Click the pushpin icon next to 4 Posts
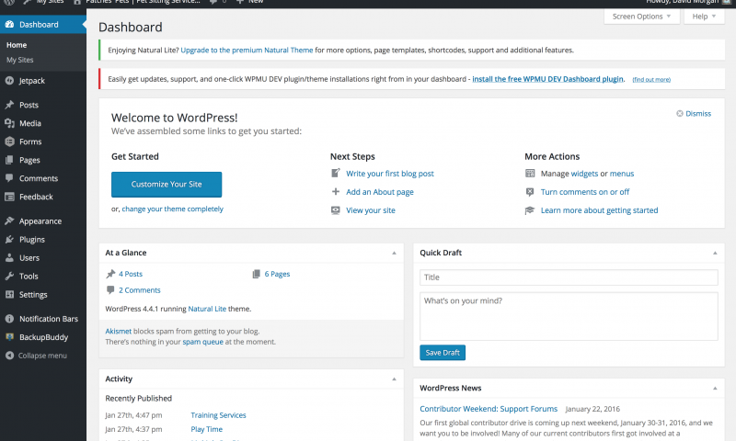This screenshot has width=736, height=441. 110,274
